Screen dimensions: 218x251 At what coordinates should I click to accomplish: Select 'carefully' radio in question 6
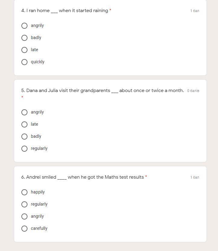tap(24, 229)
